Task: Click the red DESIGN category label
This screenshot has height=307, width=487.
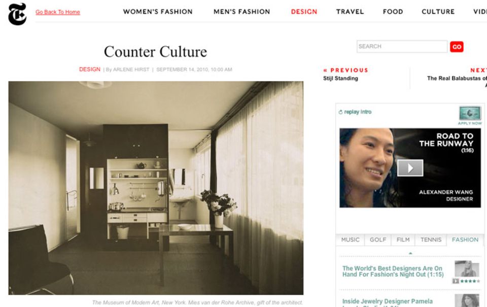Action: pyautogui.click(x=90, y=70)
